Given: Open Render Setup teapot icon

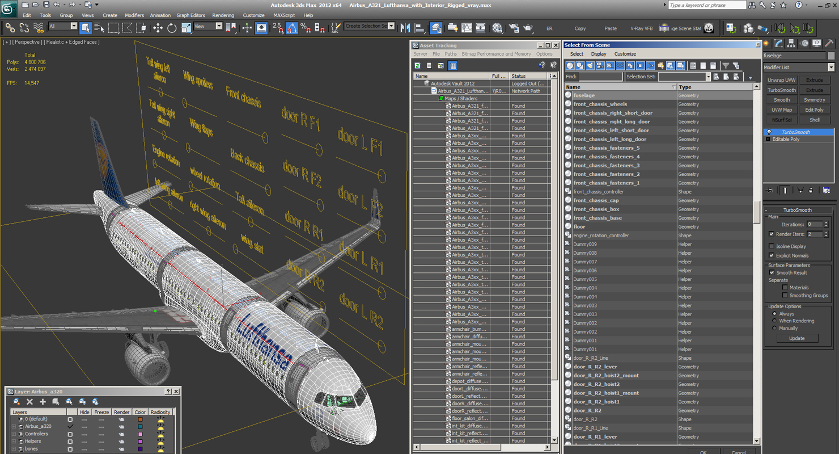Looking at the screenshot, I should pos(514,27).
